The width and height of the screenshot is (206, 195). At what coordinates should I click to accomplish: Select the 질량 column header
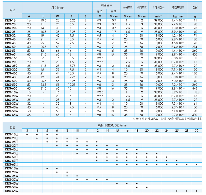tap(195, 7)
